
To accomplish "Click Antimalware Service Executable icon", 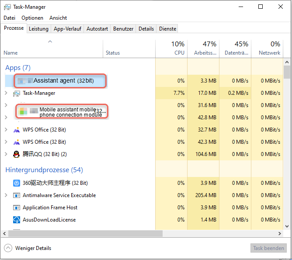I will [17, 195].
